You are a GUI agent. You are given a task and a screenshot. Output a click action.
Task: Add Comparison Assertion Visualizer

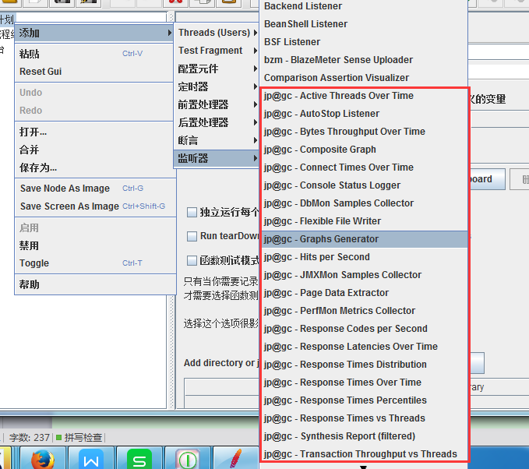pyautogui.click(x=364, y=78)
